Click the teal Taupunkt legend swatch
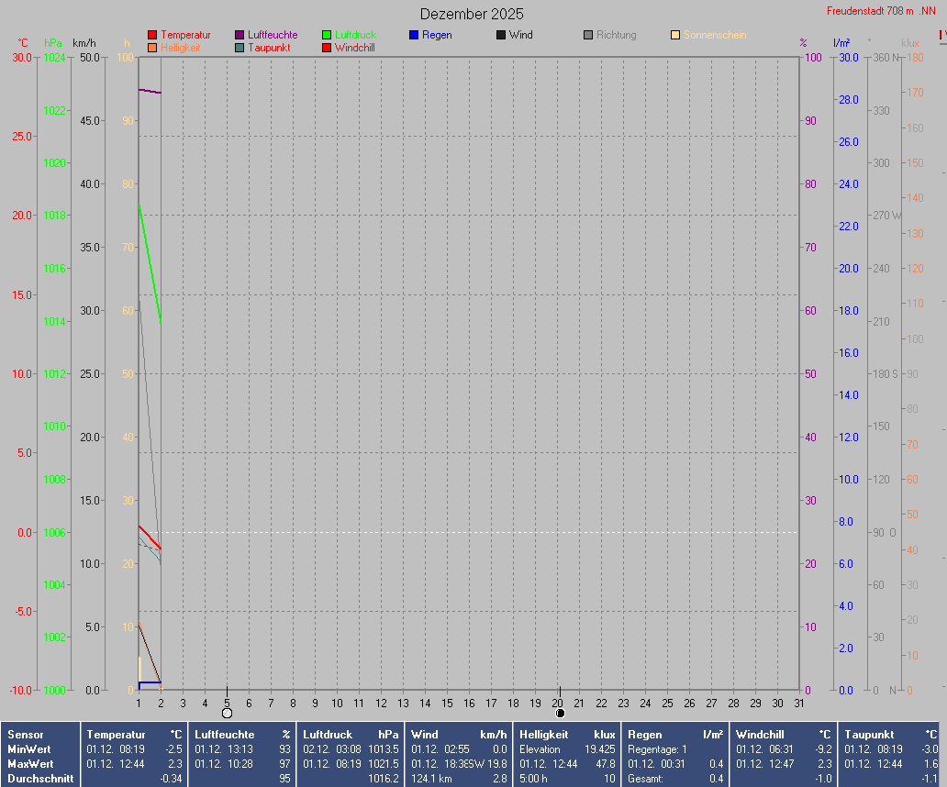This screenshot has width=947, height=787. pyautogui.click(x=240, y=48)
